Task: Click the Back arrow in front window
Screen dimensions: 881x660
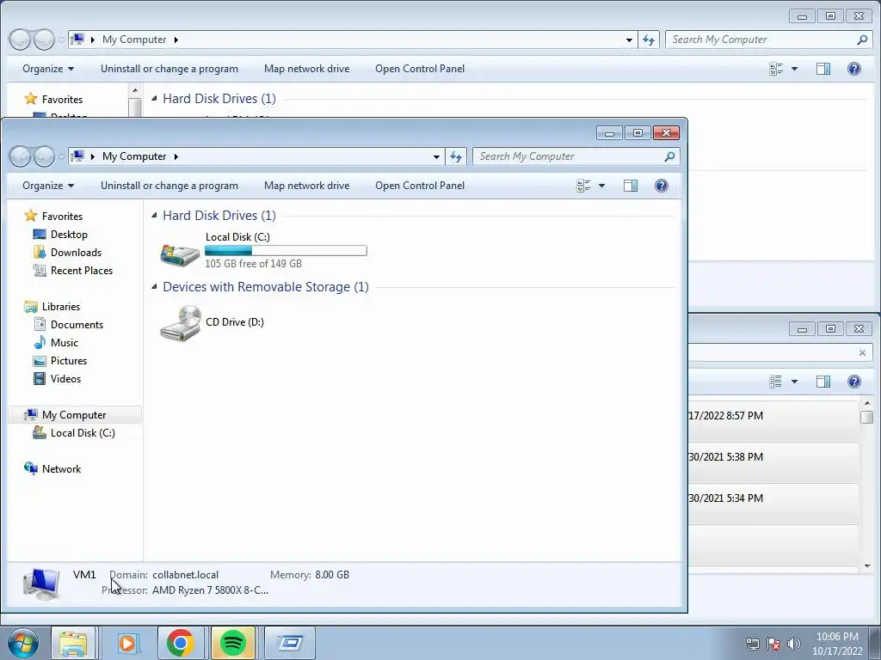Action: point(21,156)
